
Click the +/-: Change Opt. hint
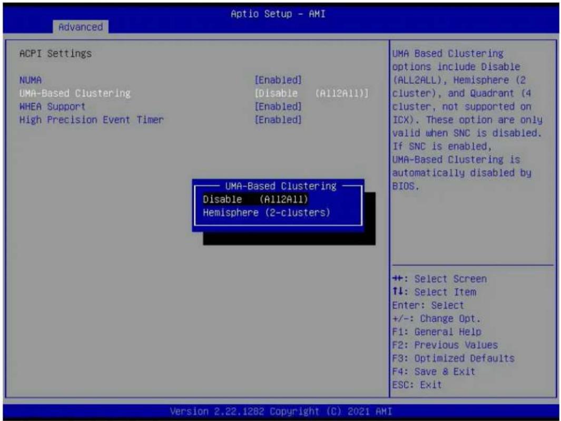pyautogui.click(x=436, y=319)
